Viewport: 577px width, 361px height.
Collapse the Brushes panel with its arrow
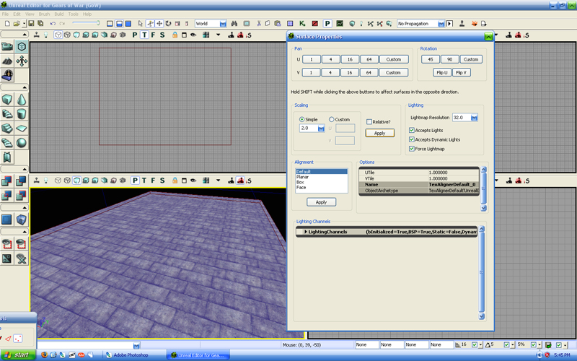25,87
